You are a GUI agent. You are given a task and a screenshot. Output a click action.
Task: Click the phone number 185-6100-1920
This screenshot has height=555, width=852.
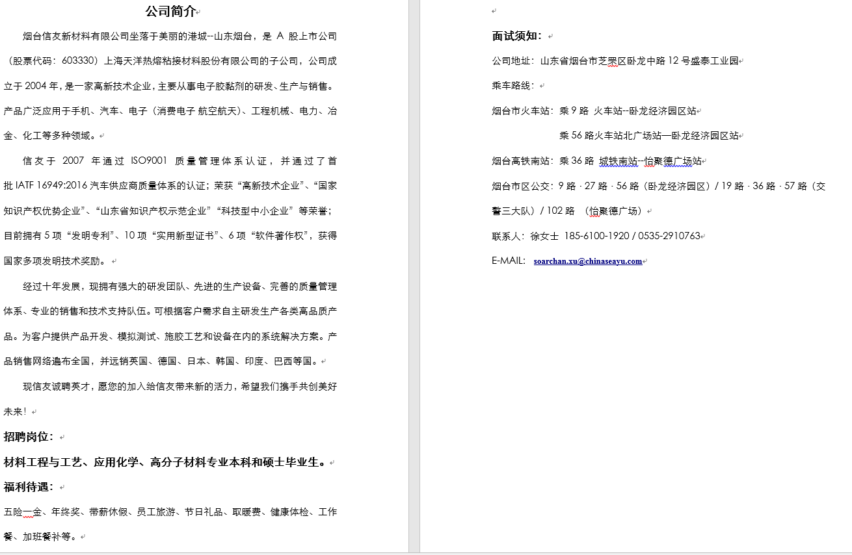596,236
